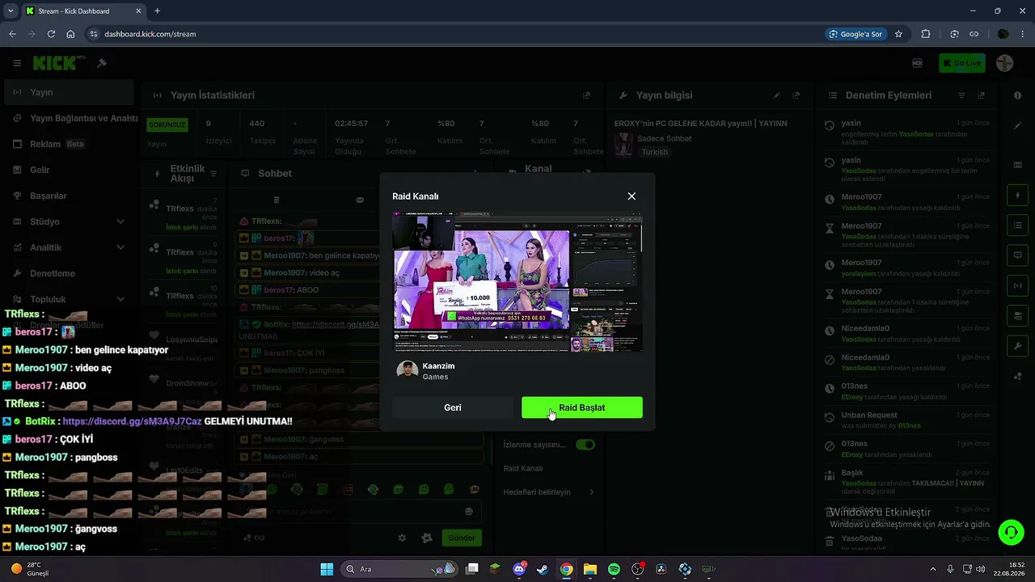Pop out the Yayın İstatistikleri panel

click(x=586, y=95)
